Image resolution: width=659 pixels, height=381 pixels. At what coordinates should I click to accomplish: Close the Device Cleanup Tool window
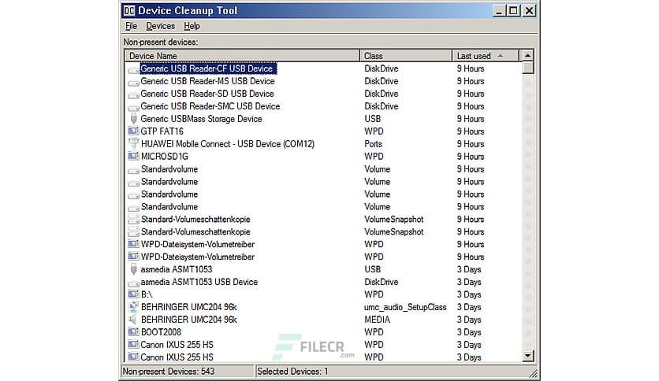click(x=529, y=10)
